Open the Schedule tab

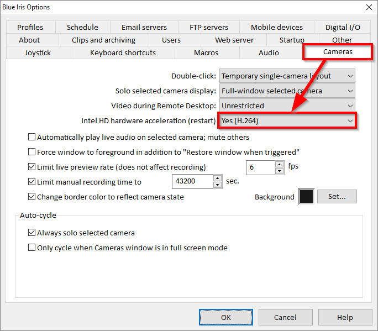pos(82,27)
